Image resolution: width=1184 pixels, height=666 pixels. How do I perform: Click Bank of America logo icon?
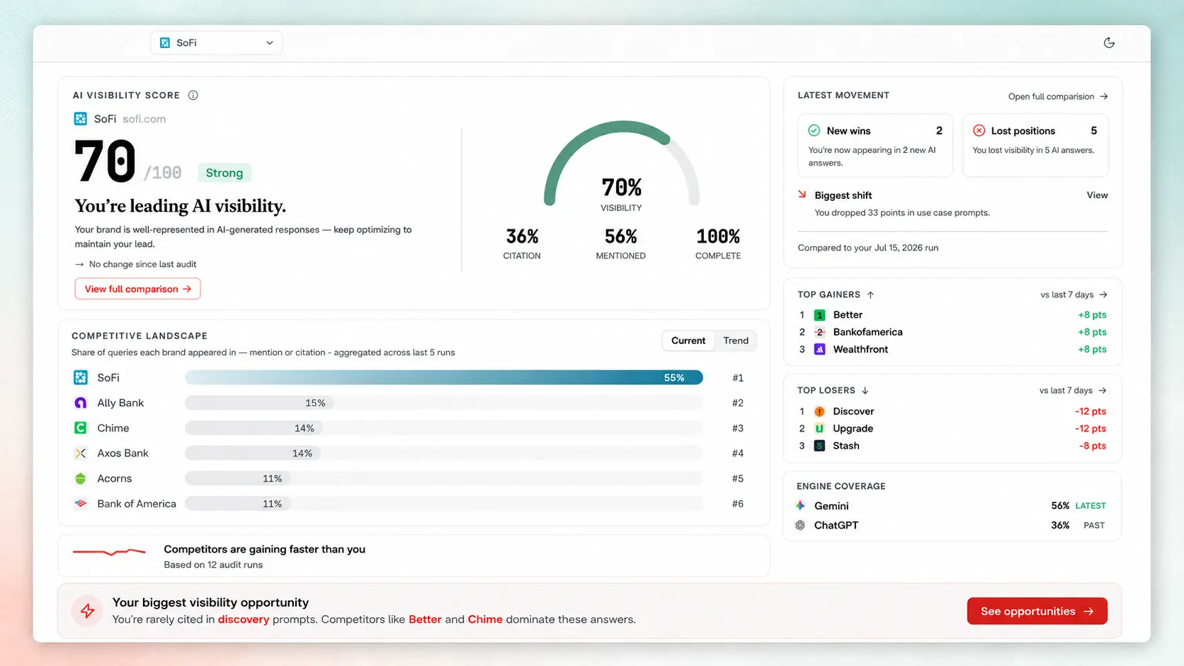(81, 504)
